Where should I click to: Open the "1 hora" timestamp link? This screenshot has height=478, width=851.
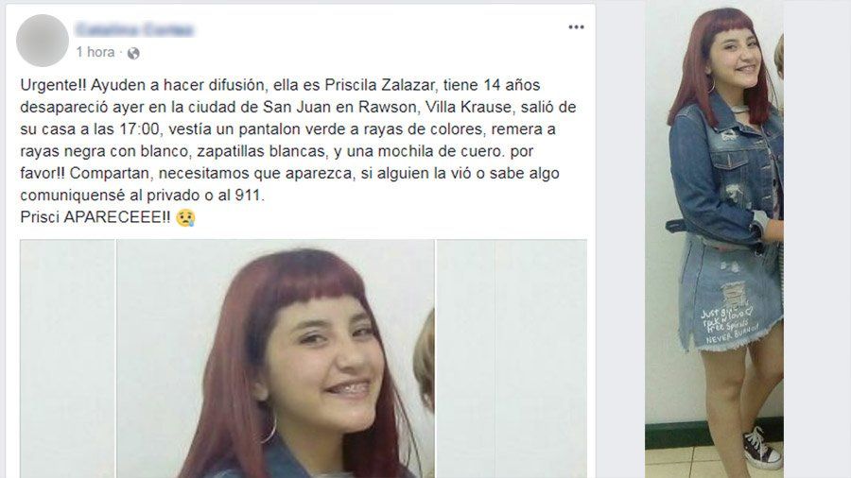click(96, 52)
